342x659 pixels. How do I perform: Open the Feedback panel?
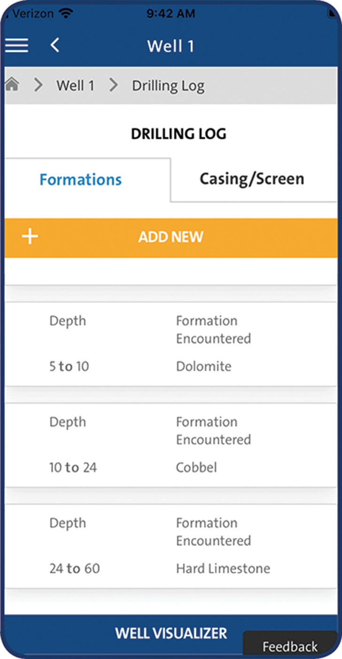click(x=290, y=646)
